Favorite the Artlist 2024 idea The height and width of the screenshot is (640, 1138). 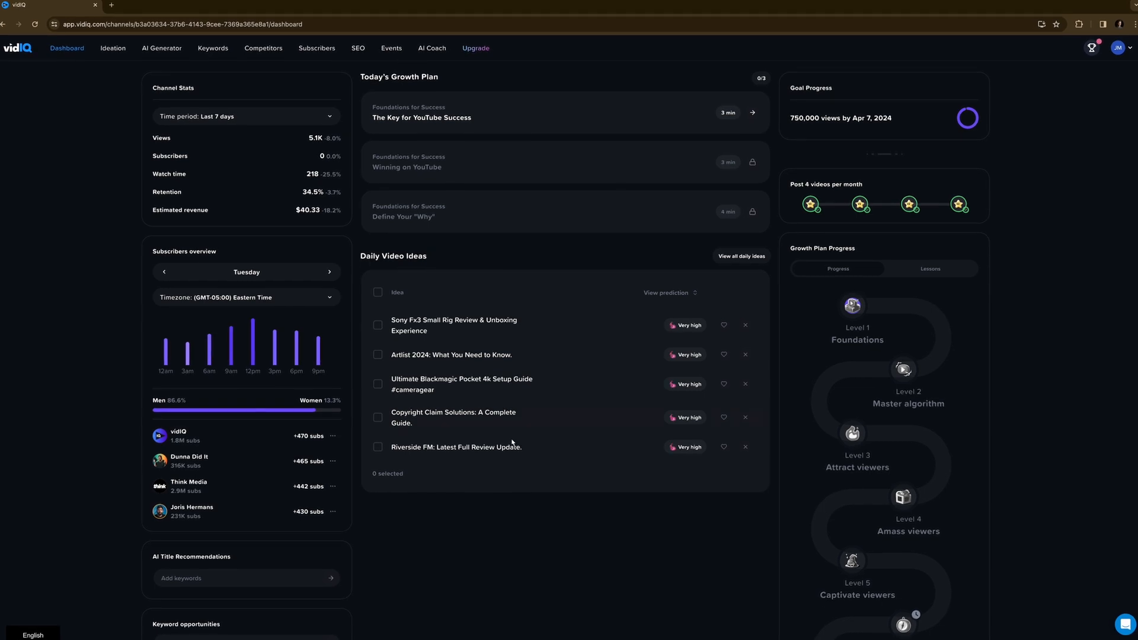pos(724,355)
